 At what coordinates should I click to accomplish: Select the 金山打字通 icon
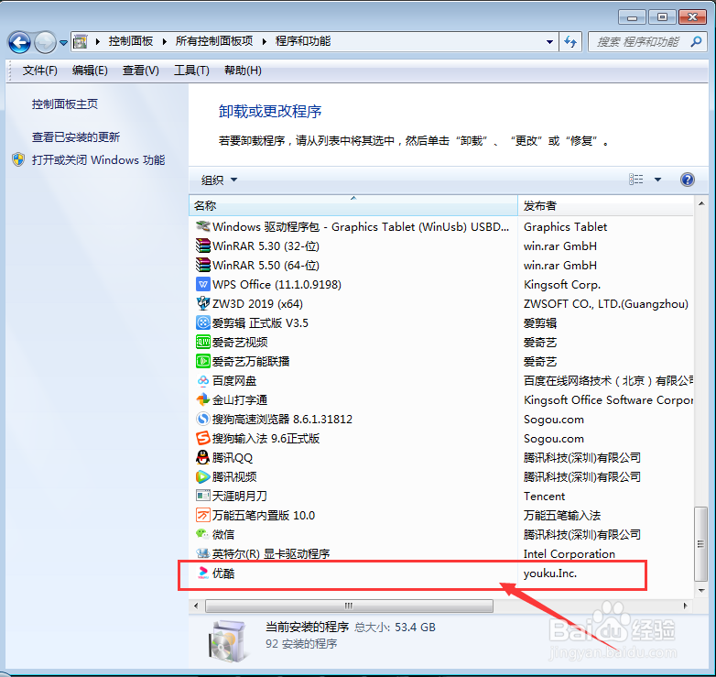coord(202,399)
